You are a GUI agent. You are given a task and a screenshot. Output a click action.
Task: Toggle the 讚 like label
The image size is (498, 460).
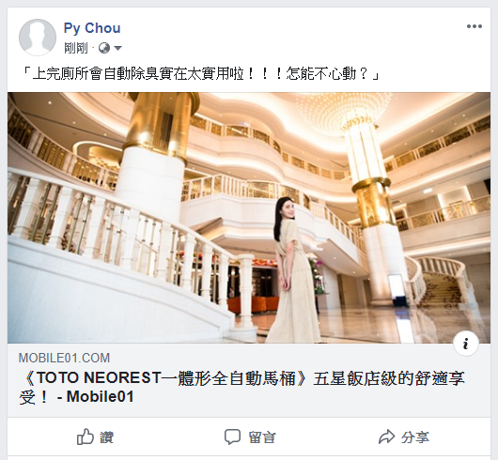click(107, 437)
